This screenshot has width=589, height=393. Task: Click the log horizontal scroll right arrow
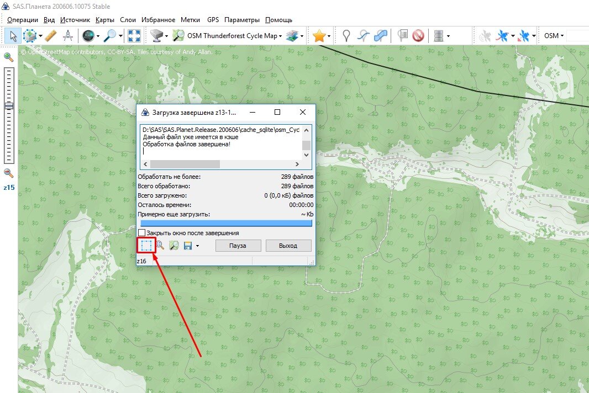coord(297,164)
